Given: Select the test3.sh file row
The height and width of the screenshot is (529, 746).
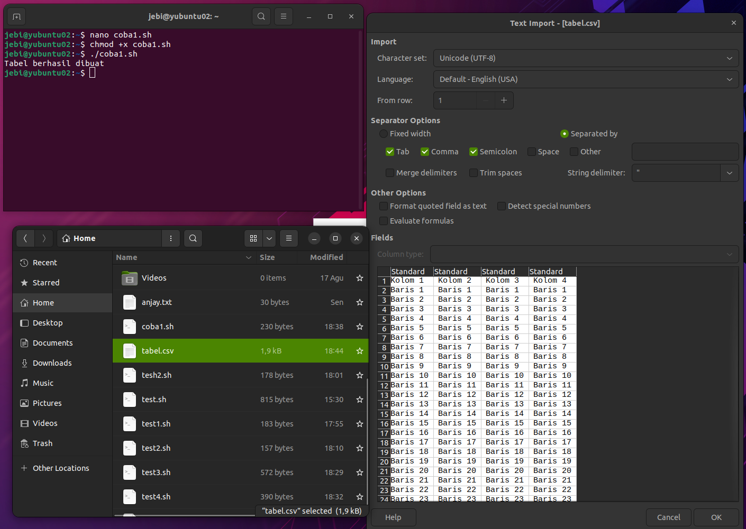Looking at the screenshot, I should 240,472.
